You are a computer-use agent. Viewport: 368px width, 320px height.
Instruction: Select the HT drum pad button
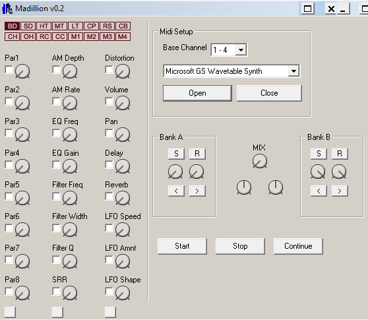tap(44, 26)
